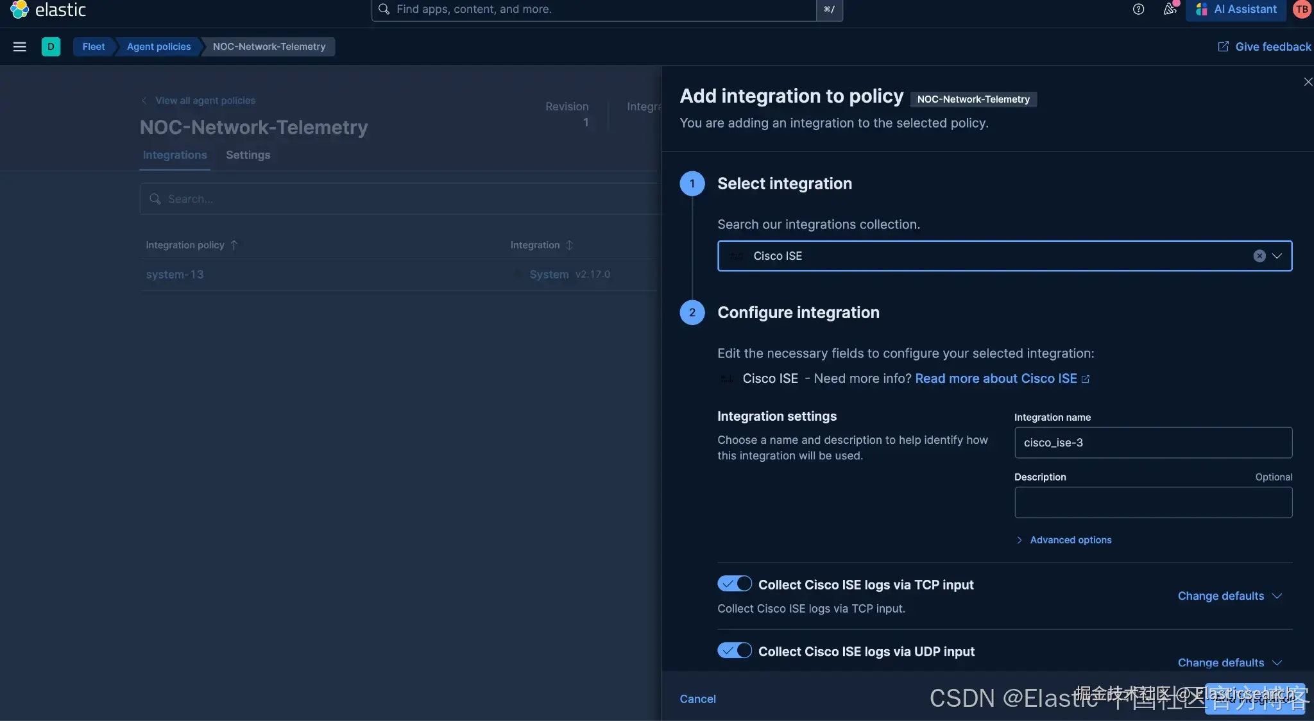Click the green D space avatar
This screenshot has height=721, width=1314.
[51, 47]
